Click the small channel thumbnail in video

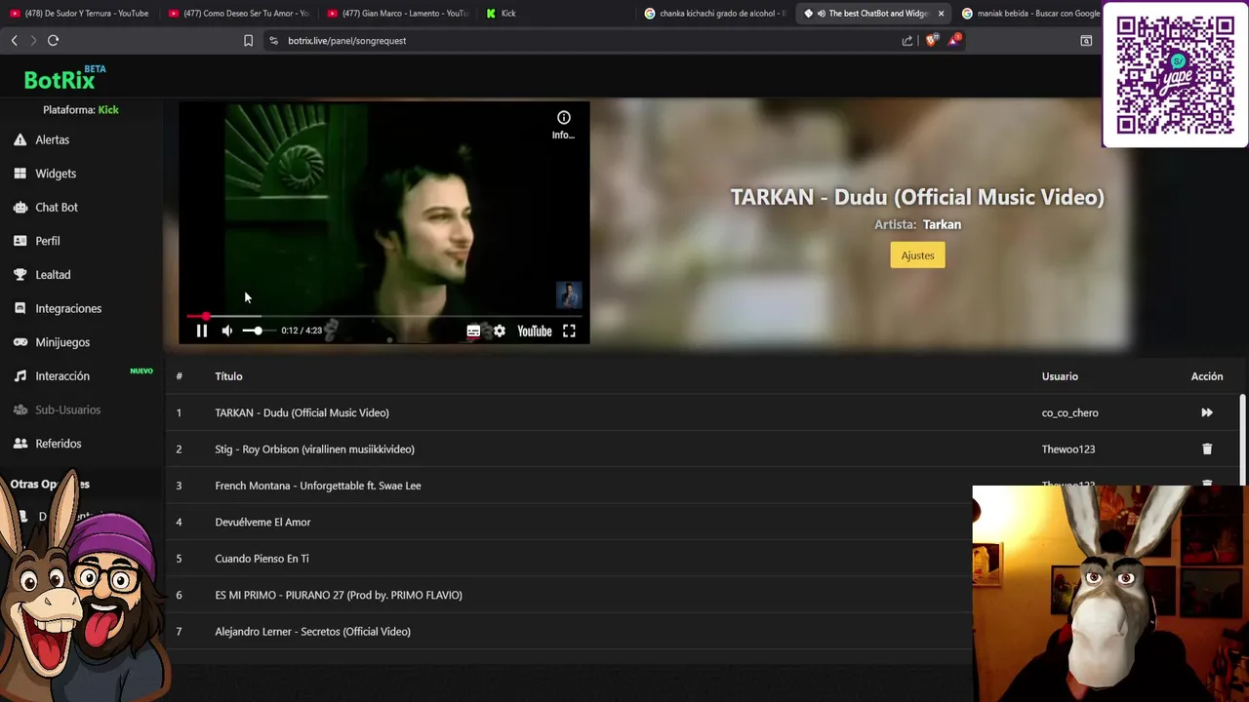[x=569, y=294]
